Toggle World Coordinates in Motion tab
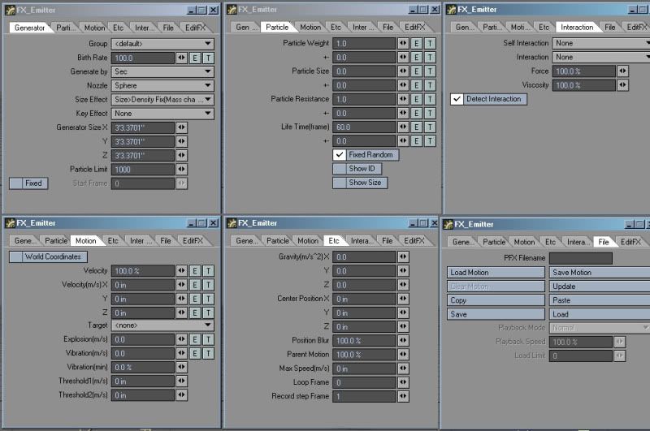 coord(48,256)
